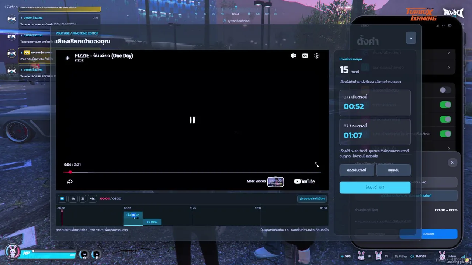Turn on closed captions in YouTube player
Viewport: 472px width, 265px height.
(305, 56)
